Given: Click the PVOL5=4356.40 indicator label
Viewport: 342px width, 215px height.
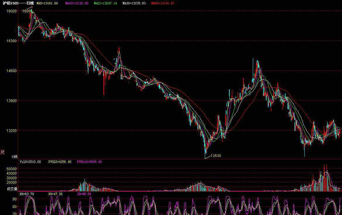Looking at the screenshot, I should click(x=60, y=162).
